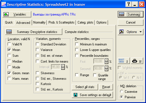The image size is (146, 103).
Task: Select the N-1 DF radio button
Action: click(x=134, y=78)
